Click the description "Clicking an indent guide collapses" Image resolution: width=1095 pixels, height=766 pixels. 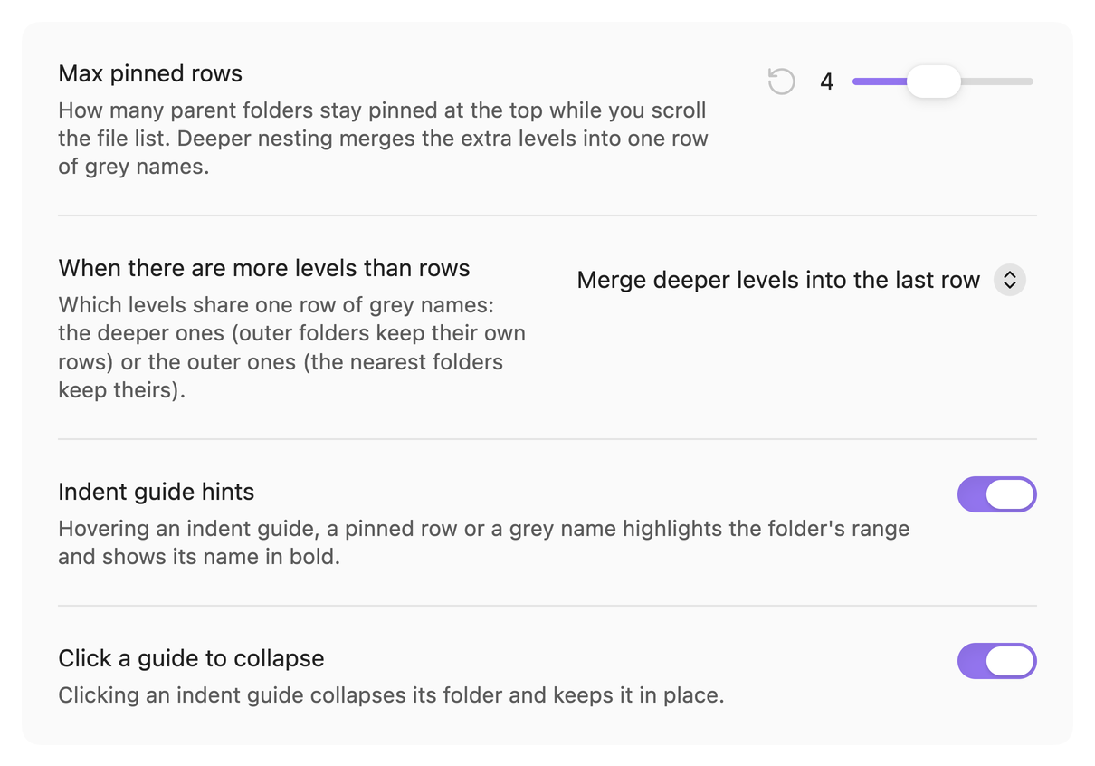click(x=391, y=695)
